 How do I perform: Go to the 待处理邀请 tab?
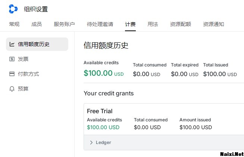pyautogui.click(x=100, y=24)
